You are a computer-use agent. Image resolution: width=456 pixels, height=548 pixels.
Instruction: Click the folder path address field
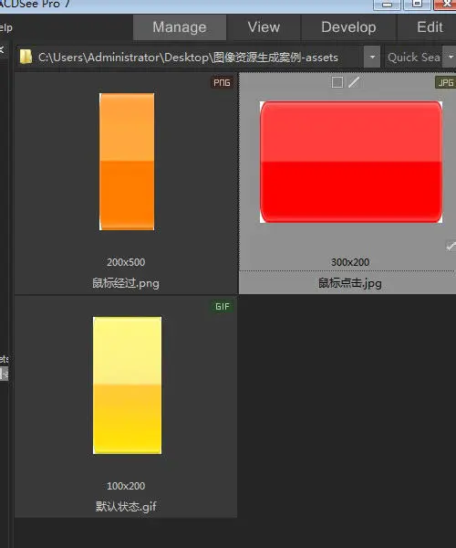189,57
